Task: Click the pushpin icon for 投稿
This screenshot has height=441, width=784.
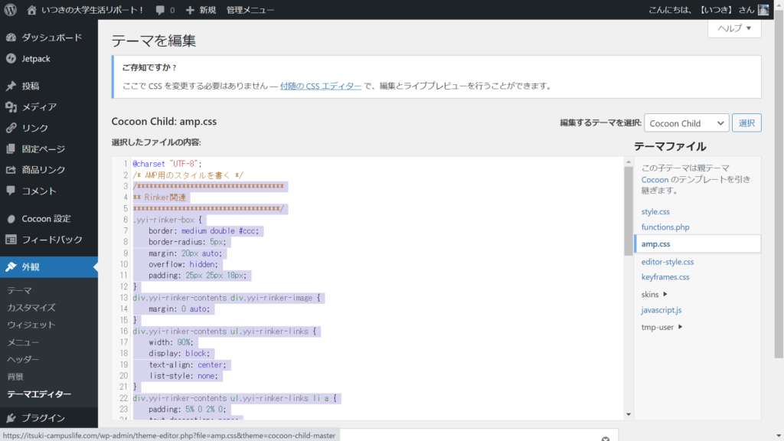Action: [x=11, y=86]
